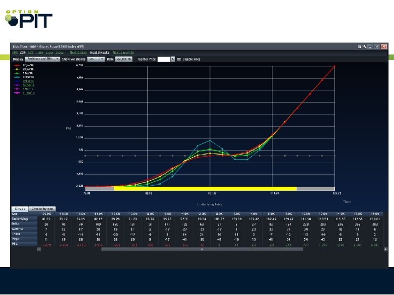Toggle the Disable lines checkbox
The width and height of the screenshot is (394, 295).
(179, 60)
